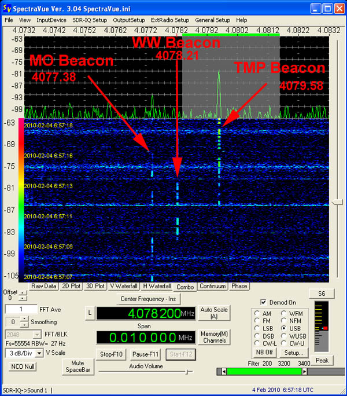Click the Span 0.010000 MHz display
347x396 pixels.
coord(146,338)
